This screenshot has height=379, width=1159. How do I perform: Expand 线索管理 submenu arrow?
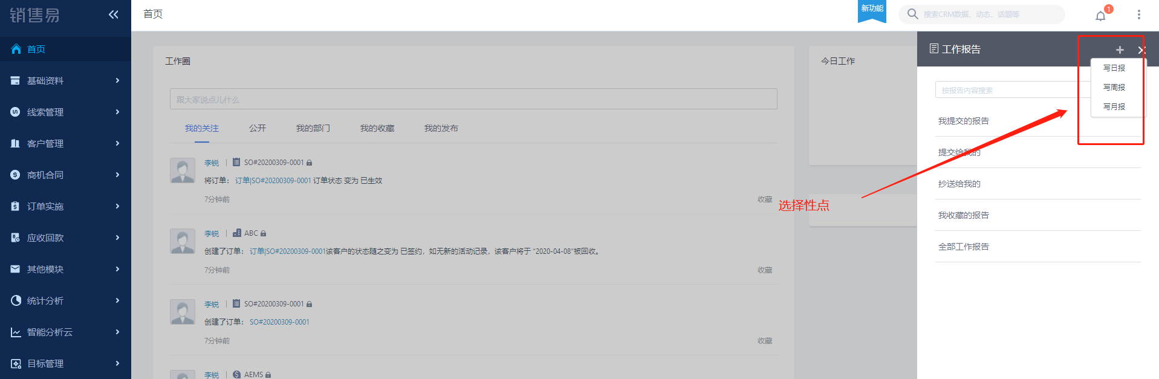tap(117, 112)
